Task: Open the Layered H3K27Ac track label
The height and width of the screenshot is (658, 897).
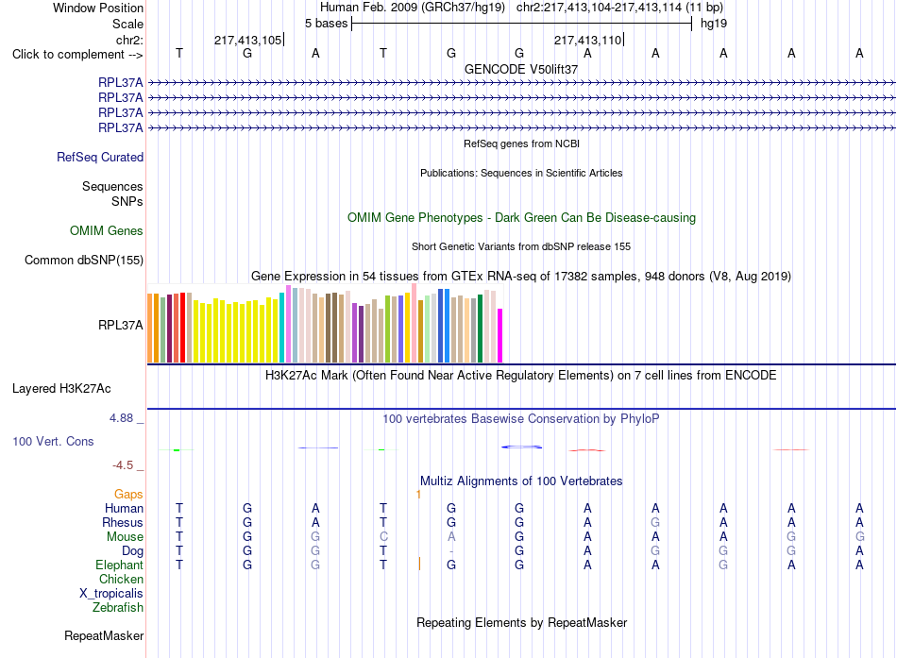Action: 61,389
